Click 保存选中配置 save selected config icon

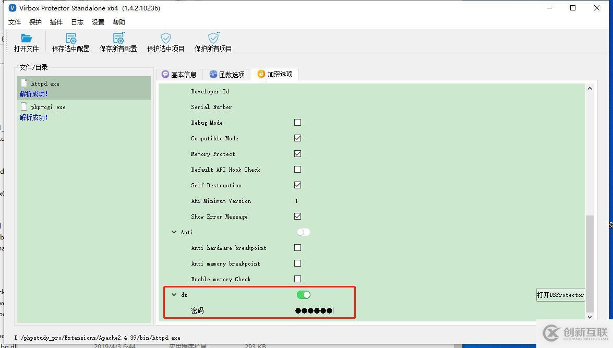(x=71, y=38)
